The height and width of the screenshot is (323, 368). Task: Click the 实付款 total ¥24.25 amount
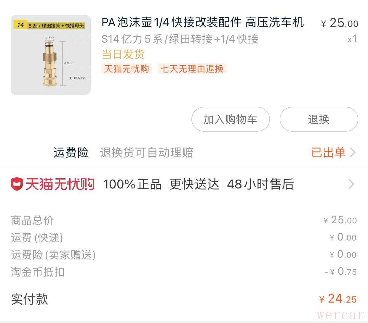coord(338,299)
